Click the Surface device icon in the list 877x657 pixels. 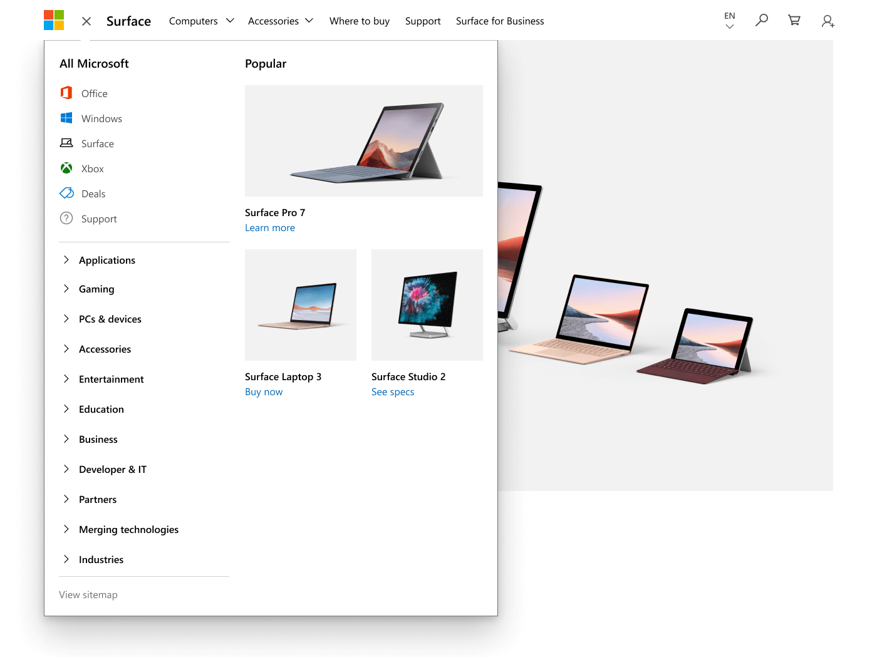point(66,143)
